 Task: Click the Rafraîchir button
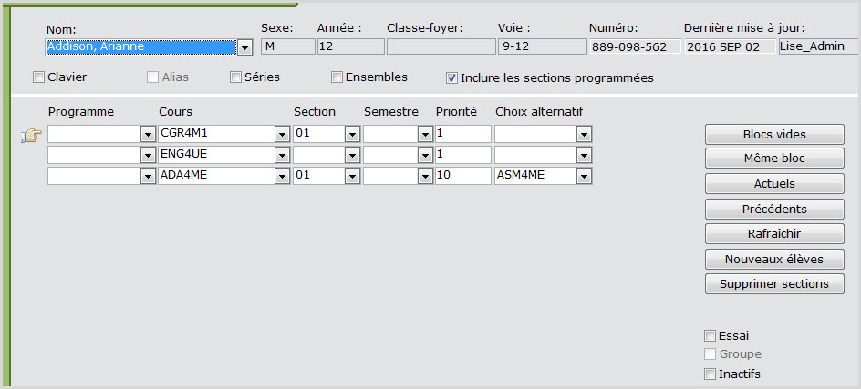coord(774,234)
